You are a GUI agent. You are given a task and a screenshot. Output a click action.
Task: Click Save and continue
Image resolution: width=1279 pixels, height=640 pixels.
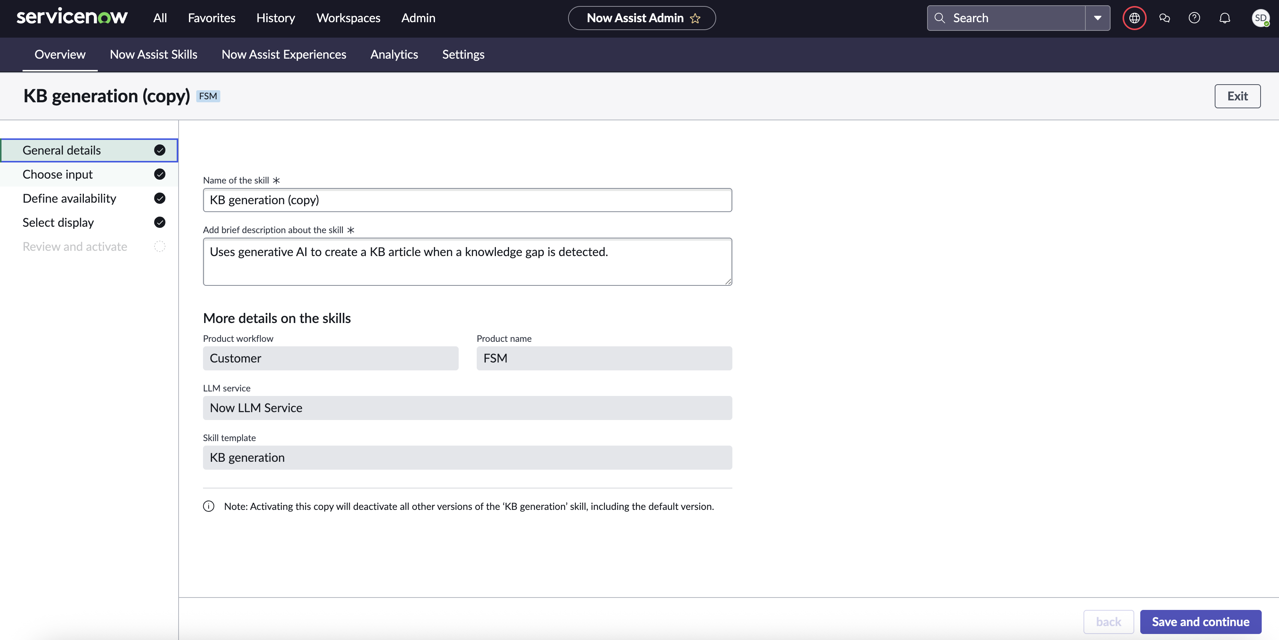(x=1200, y=622)
